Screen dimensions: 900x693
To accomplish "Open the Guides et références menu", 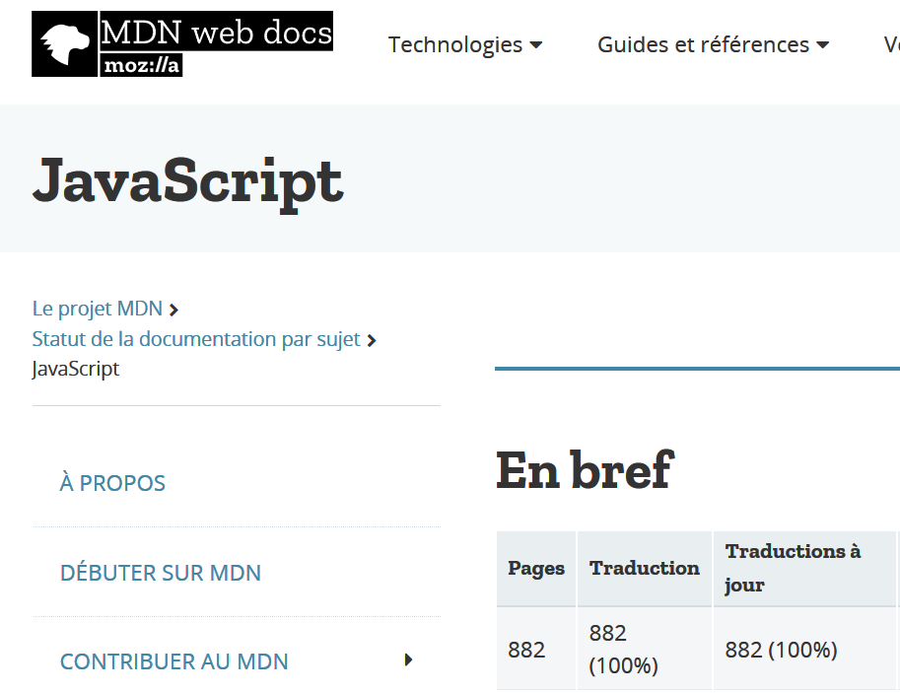I will click(713, 44).
